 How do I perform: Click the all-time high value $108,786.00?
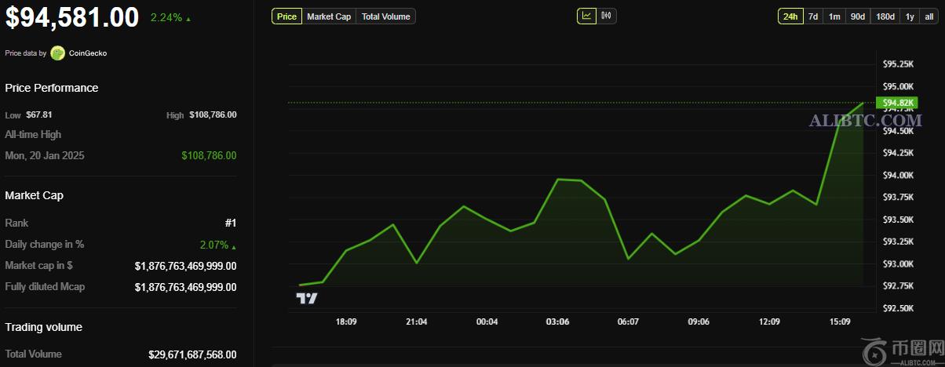click(x=209, y=156)
